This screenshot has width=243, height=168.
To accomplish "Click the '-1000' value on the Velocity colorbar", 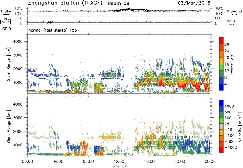I will [231, 147].
